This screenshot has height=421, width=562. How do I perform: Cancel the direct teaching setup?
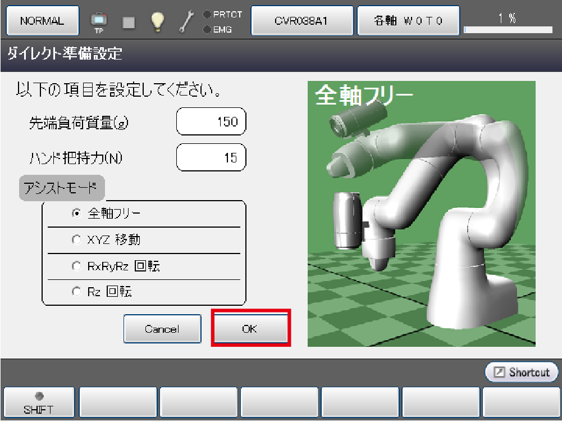(162, 329)
